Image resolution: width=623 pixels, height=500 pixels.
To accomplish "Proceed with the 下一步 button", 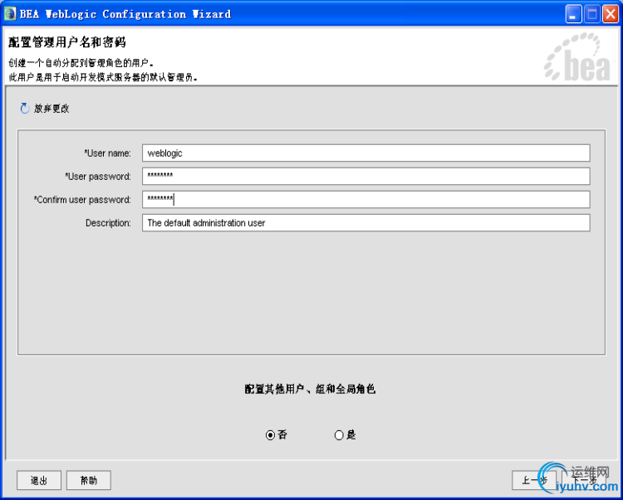I will (584, 480).
